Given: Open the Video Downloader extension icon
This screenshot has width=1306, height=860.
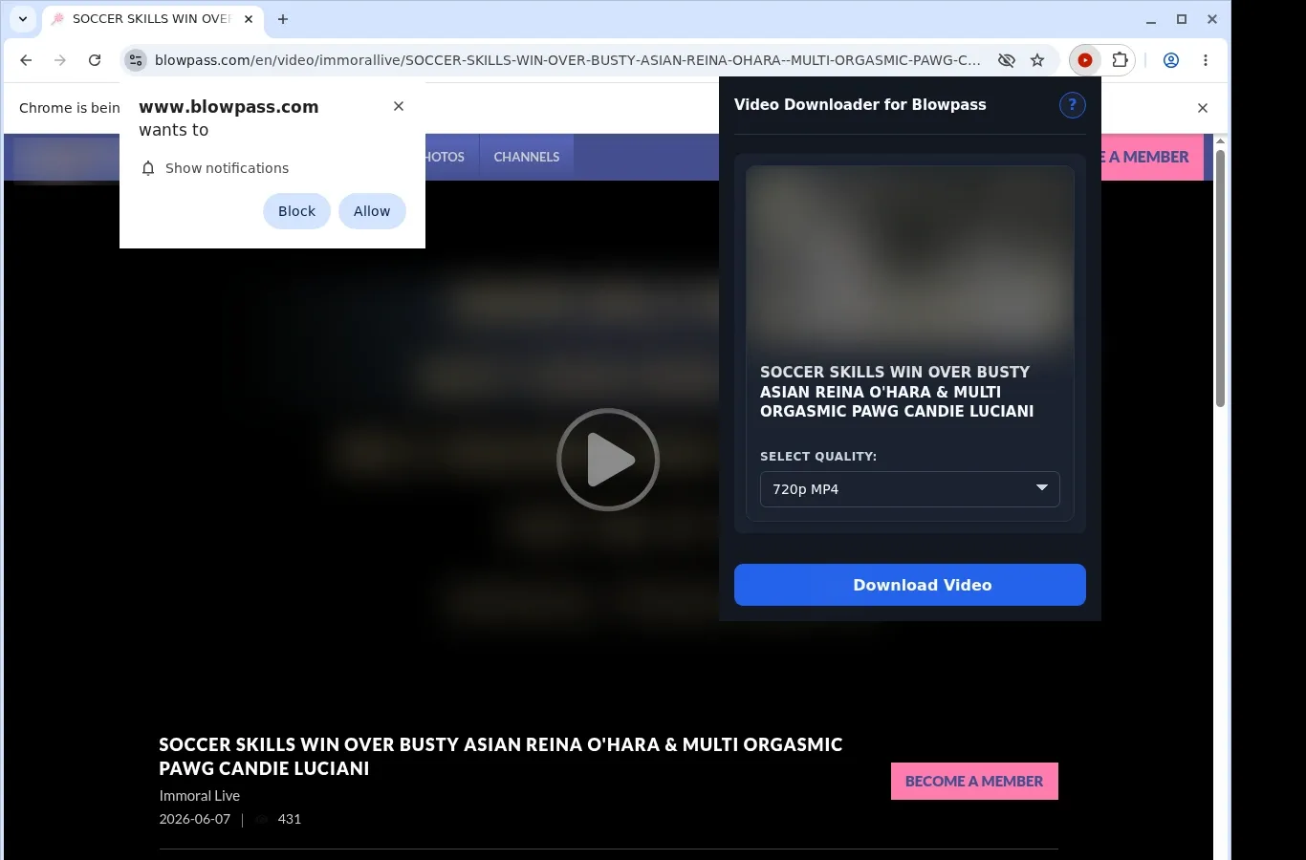Looking at the screenshot, I should pos(1085,60).
